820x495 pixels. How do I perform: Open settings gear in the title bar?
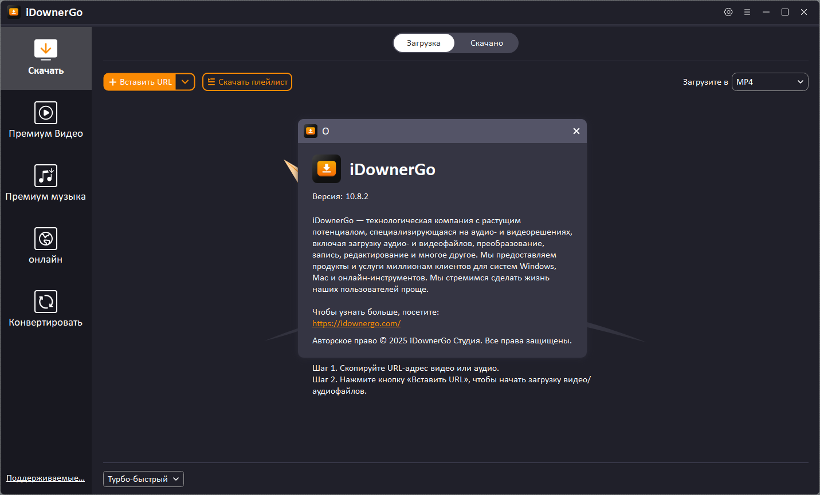[728, 12]
